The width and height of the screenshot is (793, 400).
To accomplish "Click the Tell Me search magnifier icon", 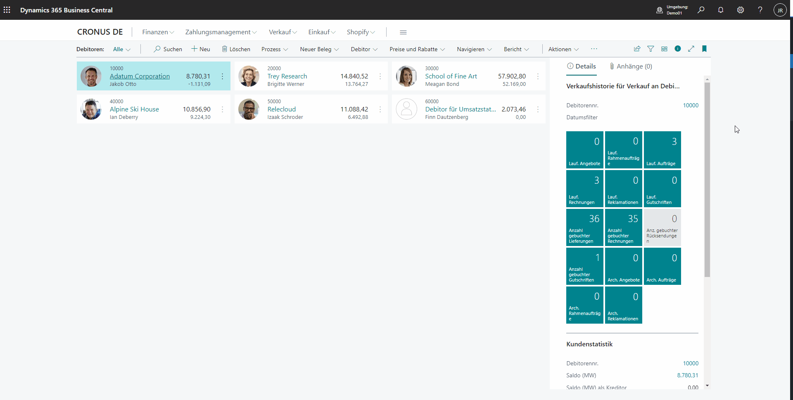I will pos(701,10).
